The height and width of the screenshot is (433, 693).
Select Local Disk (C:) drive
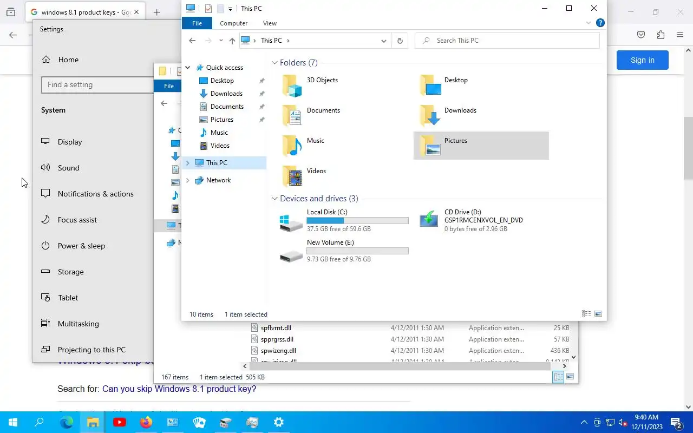pos(344,221)
